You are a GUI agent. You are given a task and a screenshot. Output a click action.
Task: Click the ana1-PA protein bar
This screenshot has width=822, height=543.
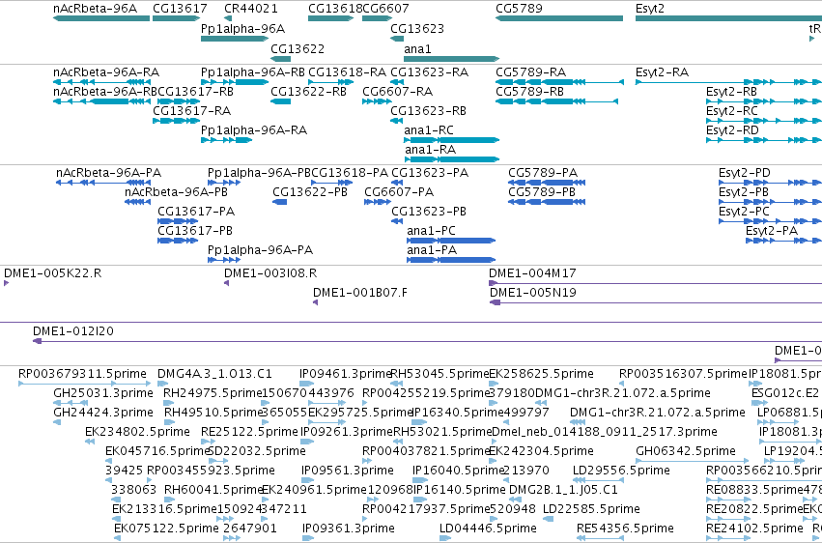(x=451, y=260)
